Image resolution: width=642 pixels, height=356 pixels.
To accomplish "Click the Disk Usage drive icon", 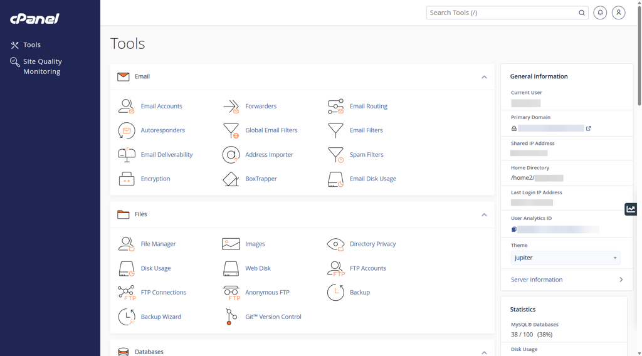I will (126, 268).
